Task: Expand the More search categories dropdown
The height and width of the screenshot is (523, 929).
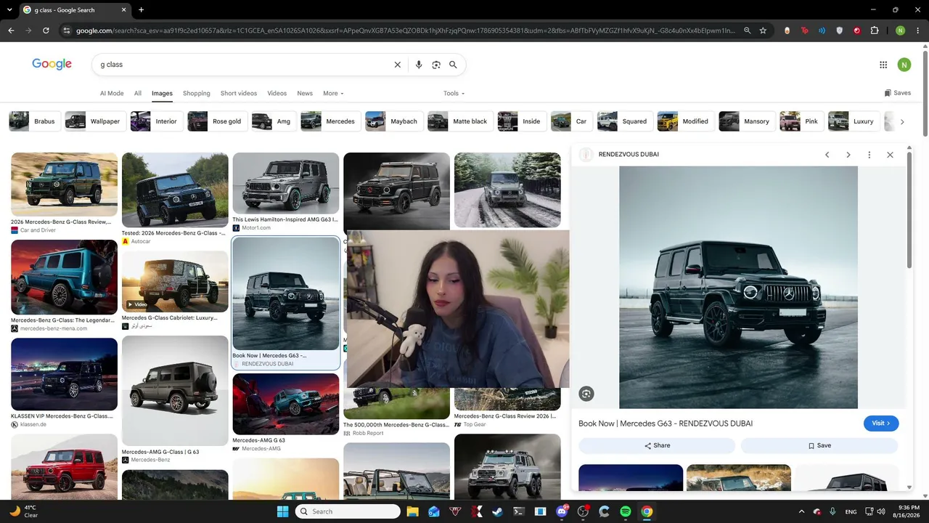Action: 333,93
